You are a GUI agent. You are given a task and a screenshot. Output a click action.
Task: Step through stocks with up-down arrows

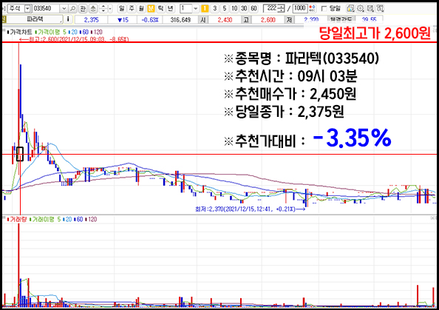pyautogui.click(x=103, y=8)
